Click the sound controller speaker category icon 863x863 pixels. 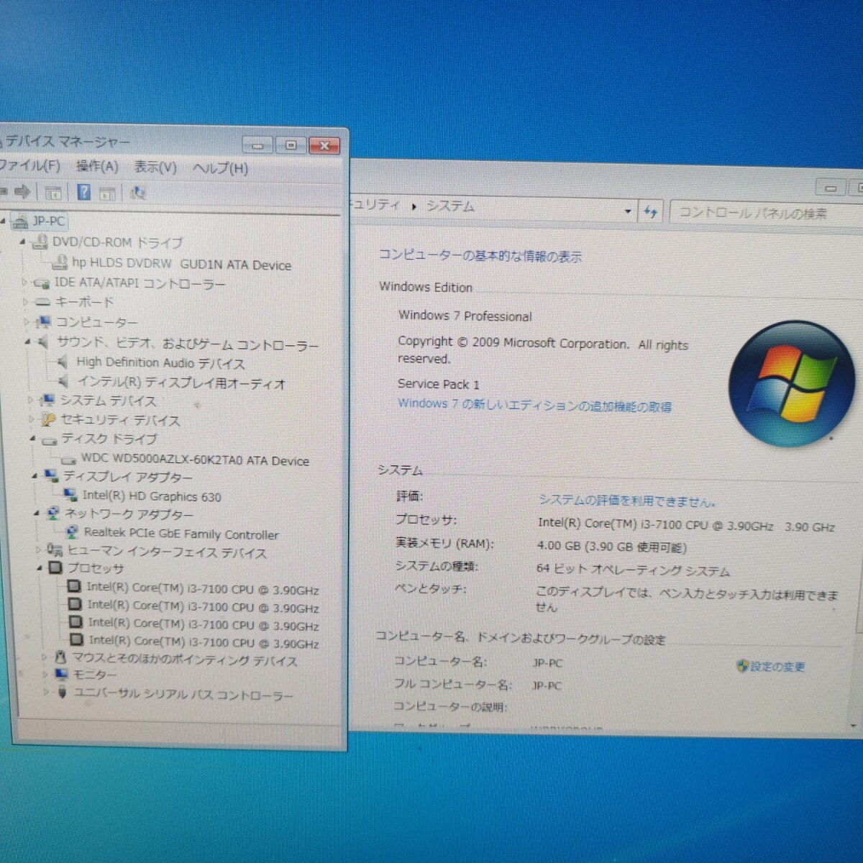click(x=44, y=342)
